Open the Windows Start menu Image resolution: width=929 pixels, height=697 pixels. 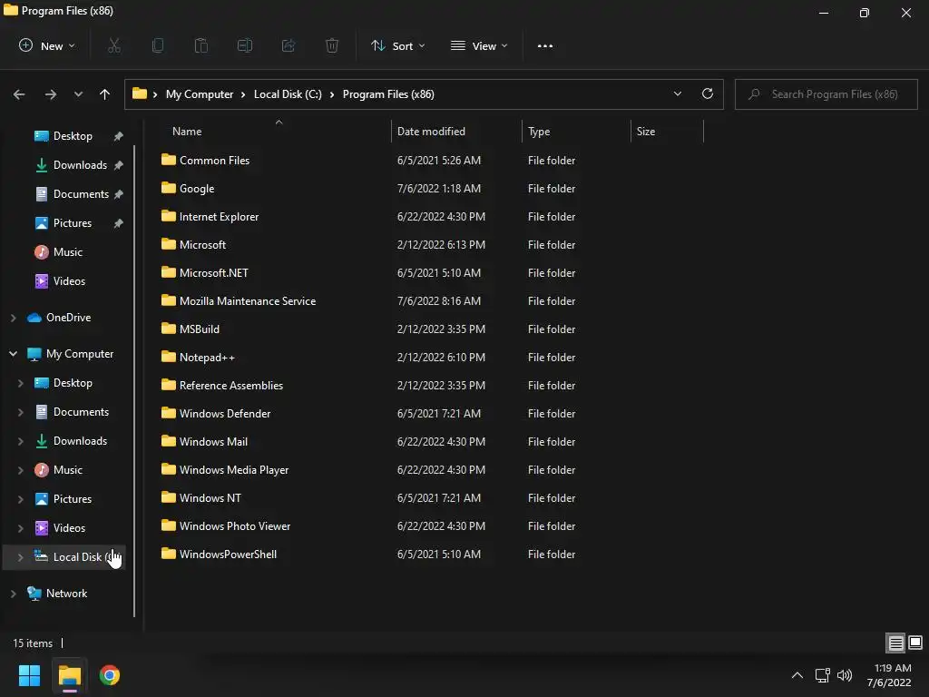pos(30,675)
